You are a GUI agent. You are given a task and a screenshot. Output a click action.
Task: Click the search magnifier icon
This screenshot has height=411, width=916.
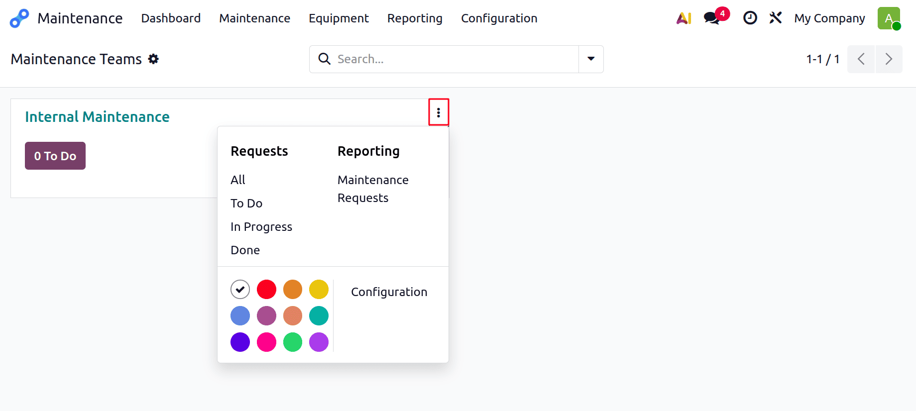[x=324, y=59]
